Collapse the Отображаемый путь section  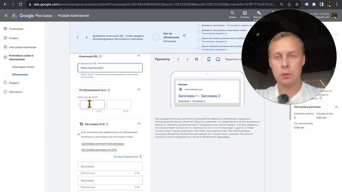click(139, 90)
